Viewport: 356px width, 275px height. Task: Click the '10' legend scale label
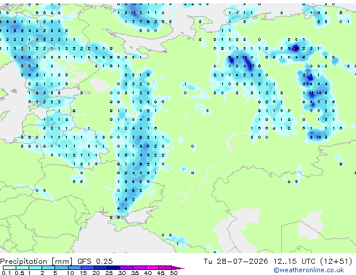point(70,273)
